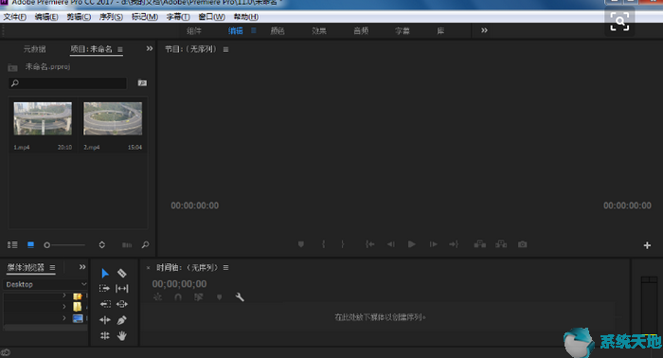
Task: Select the Selection arrow tool
Action: [105, 274]
